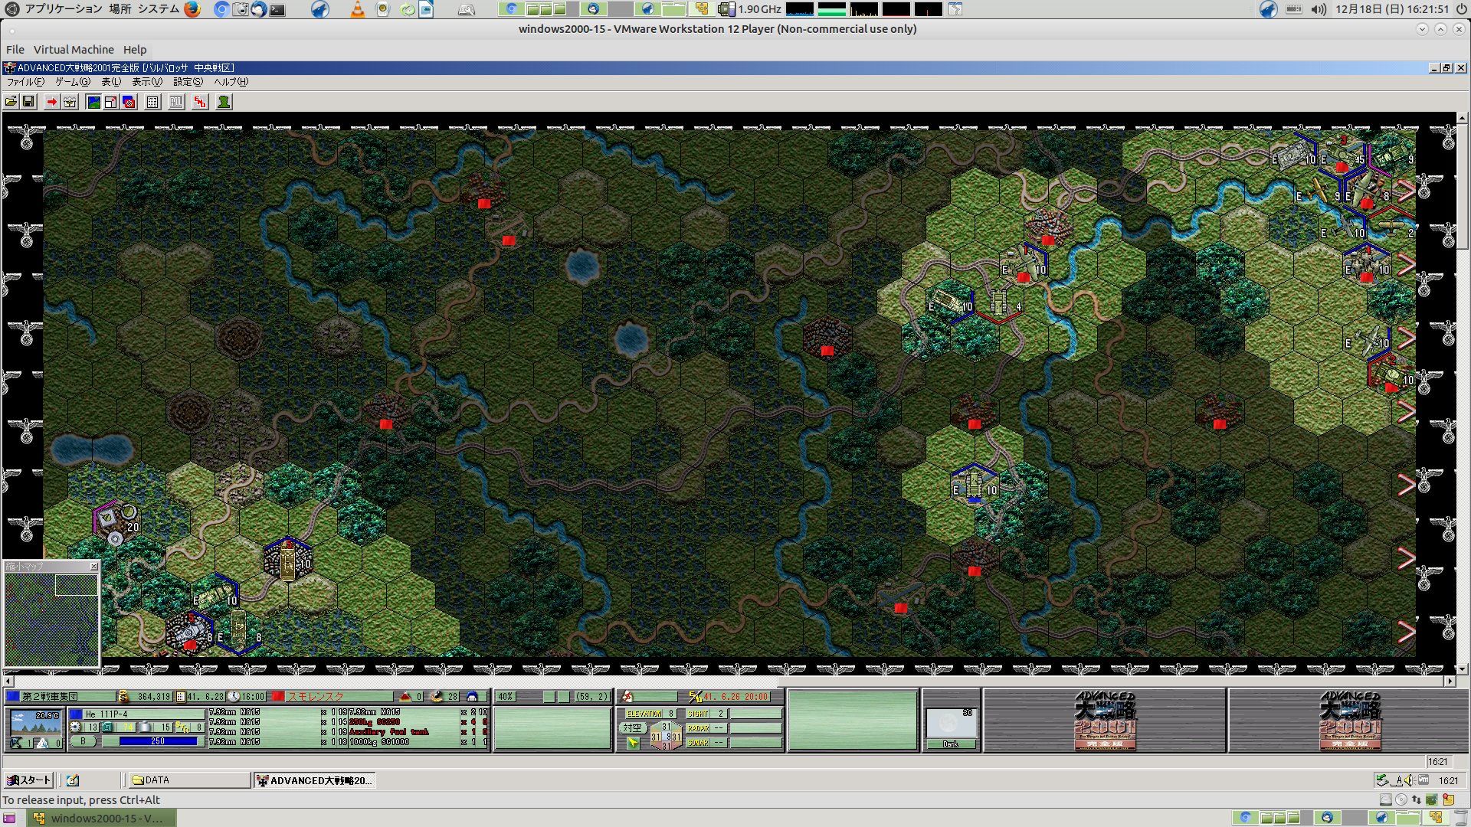
Task: Click the green soldier silhouette toolbar icon
Action: click(x=224, y=102)
